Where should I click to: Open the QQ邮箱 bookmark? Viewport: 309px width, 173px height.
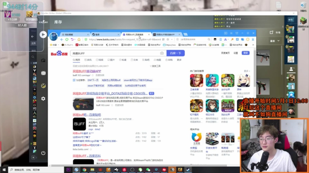click(x=214, y=45)
